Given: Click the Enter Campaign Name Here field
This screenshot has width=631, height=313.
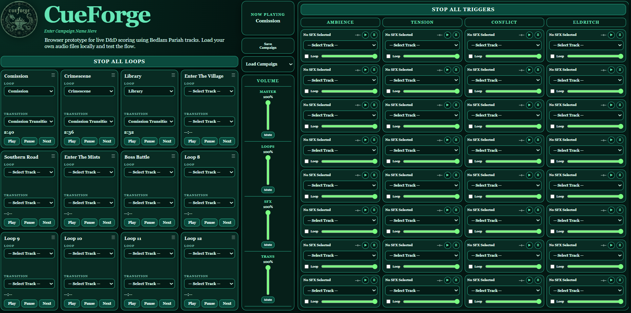Looking at the screenshot, I should point(70,31).
